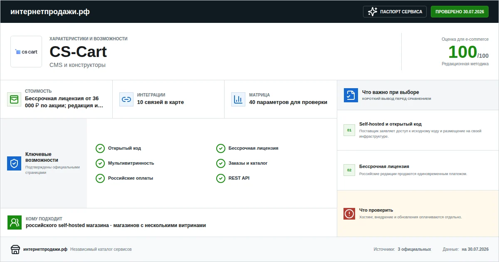
Task: Click the check icon beside Бессрочная лицензия feature
Action: [221, 148]
